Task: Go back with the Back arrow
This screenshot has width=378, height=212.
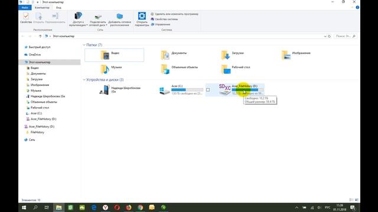Action: [23, 36]
